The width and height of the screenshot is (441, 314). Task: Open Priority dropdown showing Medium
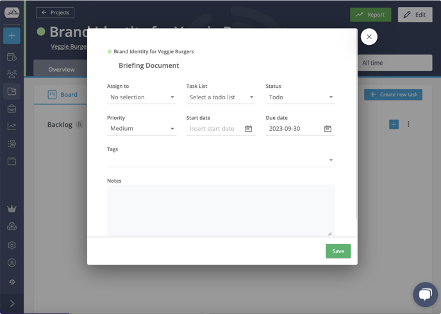click(x=142, y=129)
